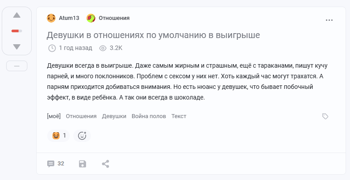Click the tag edit icon beside tags
The height and width of the screenshot is (180, 350).
coord(325,116)
